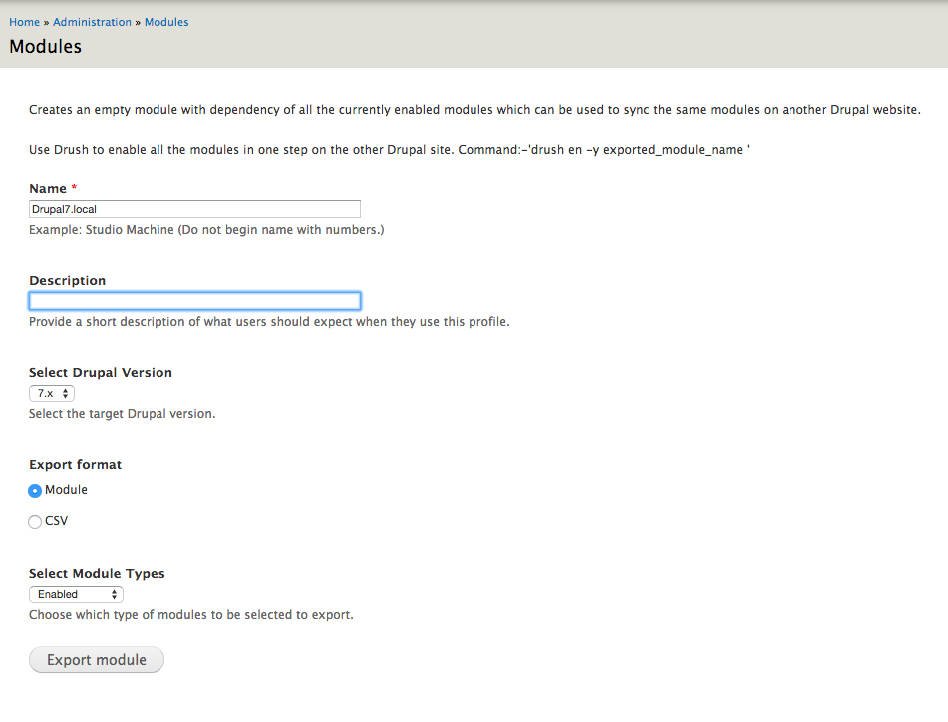Click the arrows on the Enabled selector

point(114,595)
